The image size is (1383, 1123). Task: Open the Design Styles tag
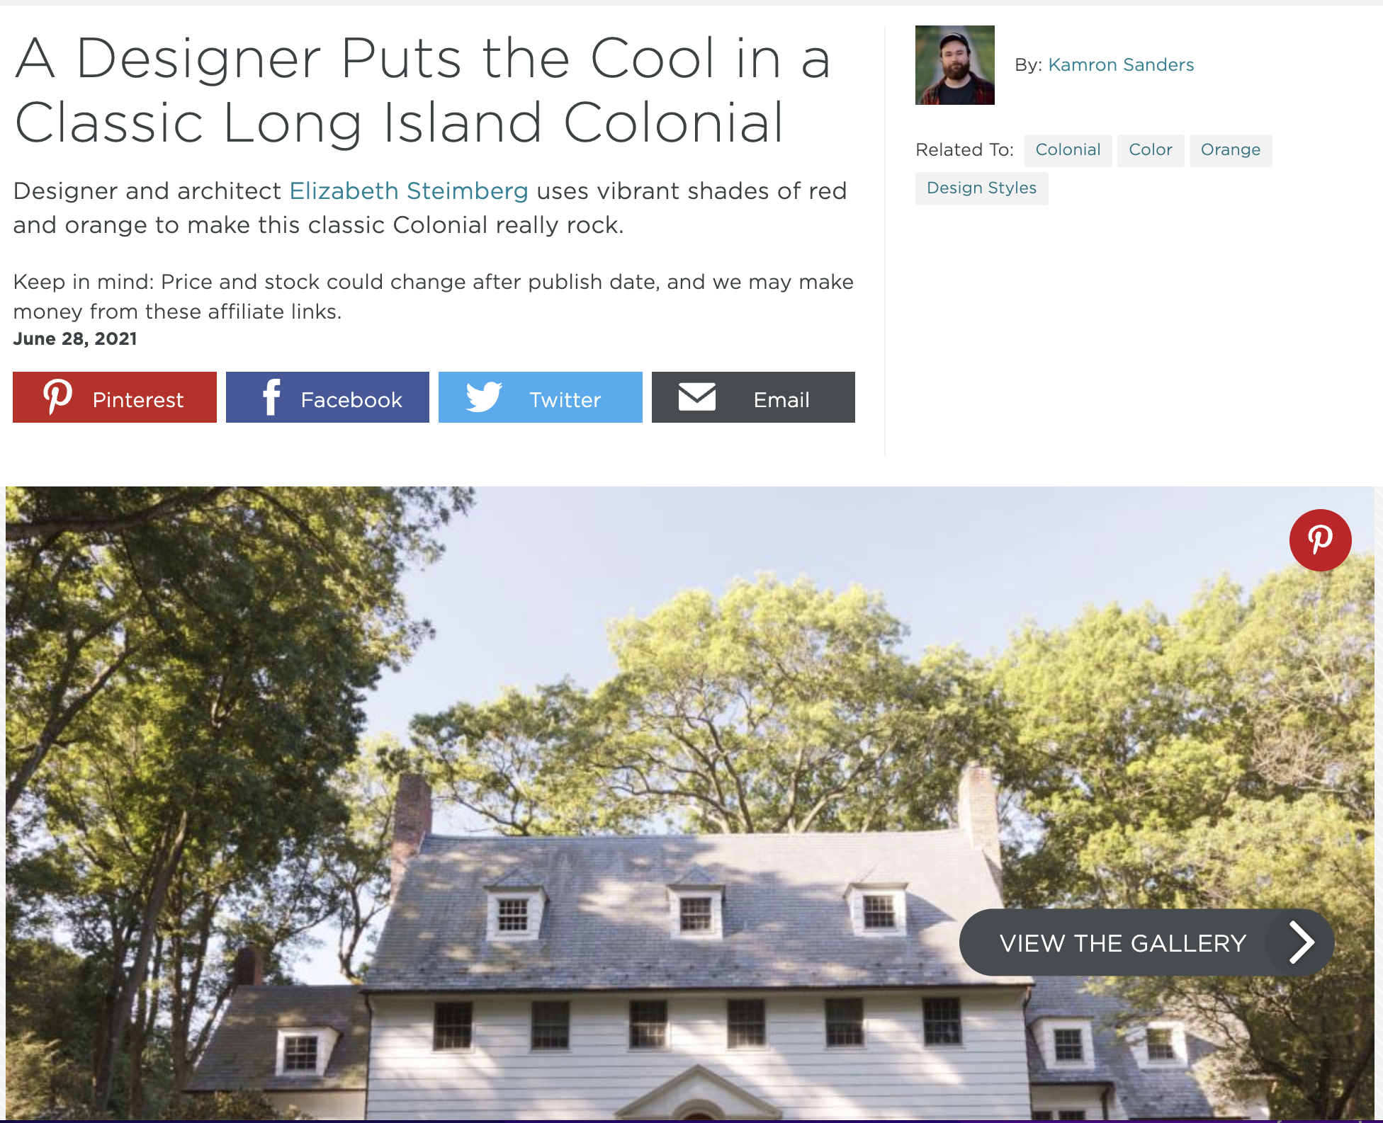click(x=981, y=188)
